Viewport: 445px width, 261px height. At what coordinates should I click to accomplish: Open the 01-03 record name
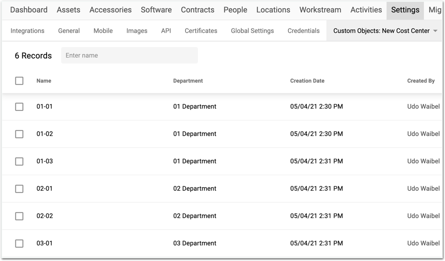point(45,161)
